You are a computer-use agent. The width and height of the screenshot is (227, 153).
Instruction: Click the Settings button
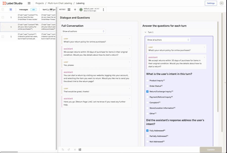211,3
